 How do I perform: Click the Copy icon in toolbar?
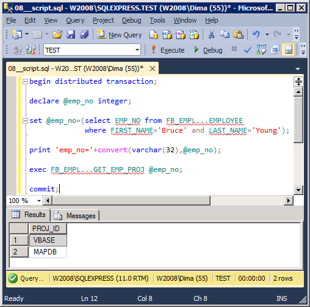point(225,34)
